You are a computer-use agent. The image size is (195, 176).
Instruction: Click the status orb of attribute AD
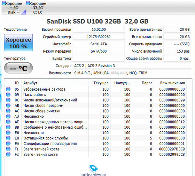pos(8,116)
